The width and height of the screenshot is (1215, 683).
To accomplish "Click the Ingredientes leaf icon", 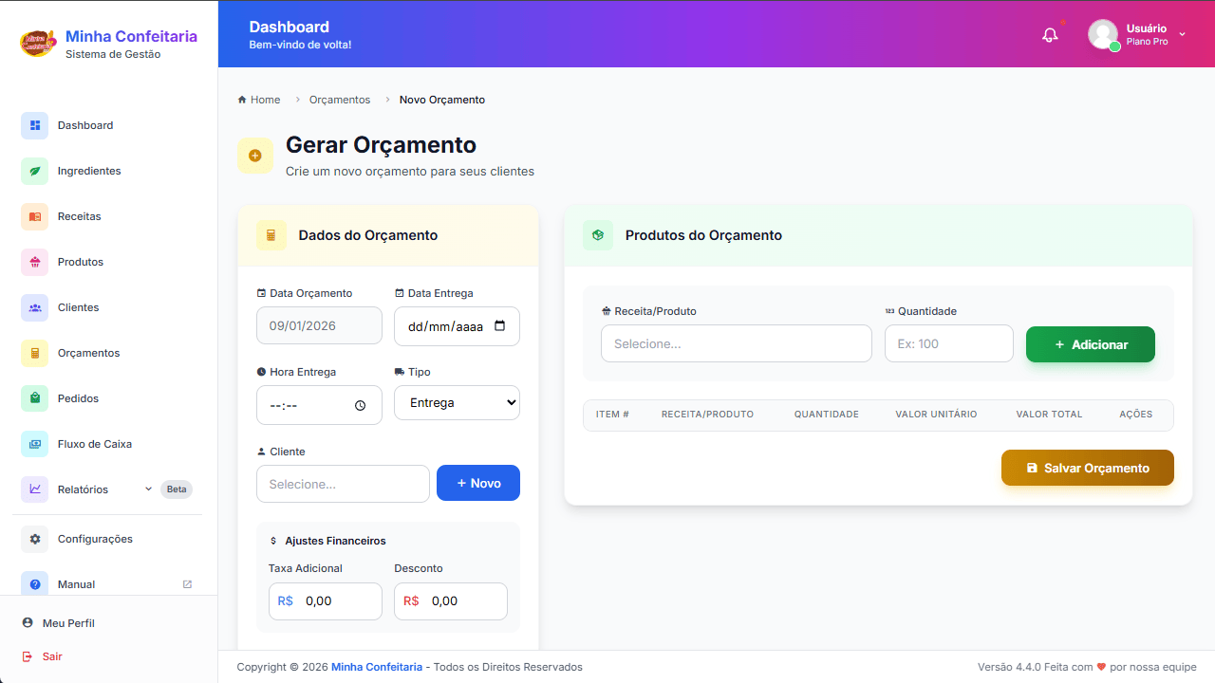I will [35, 171].
